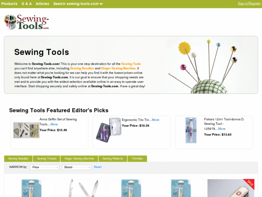Switch to the Thimbles tab
This screenshot has width=262, height=197.
pos(137,159)
